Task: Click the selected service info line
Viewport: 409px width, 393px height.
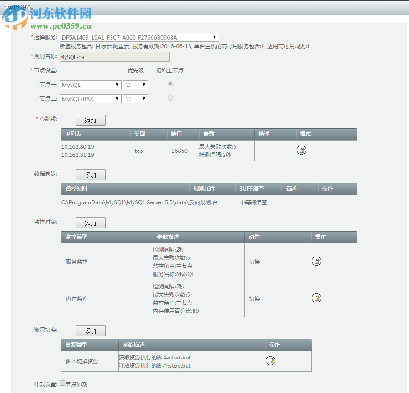Action: click(184, 46)
